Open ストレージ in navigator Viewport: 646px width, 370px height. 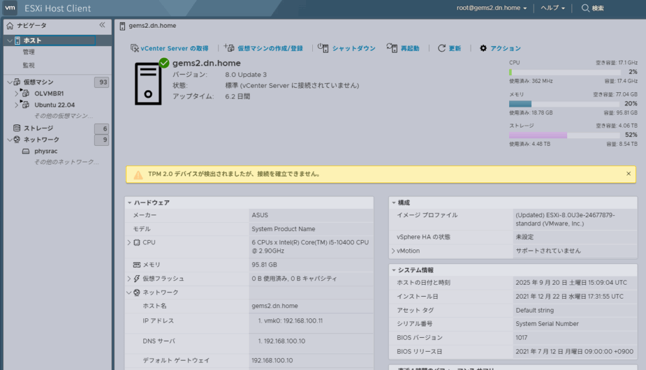pyautogui.click(x=38, y=128)
